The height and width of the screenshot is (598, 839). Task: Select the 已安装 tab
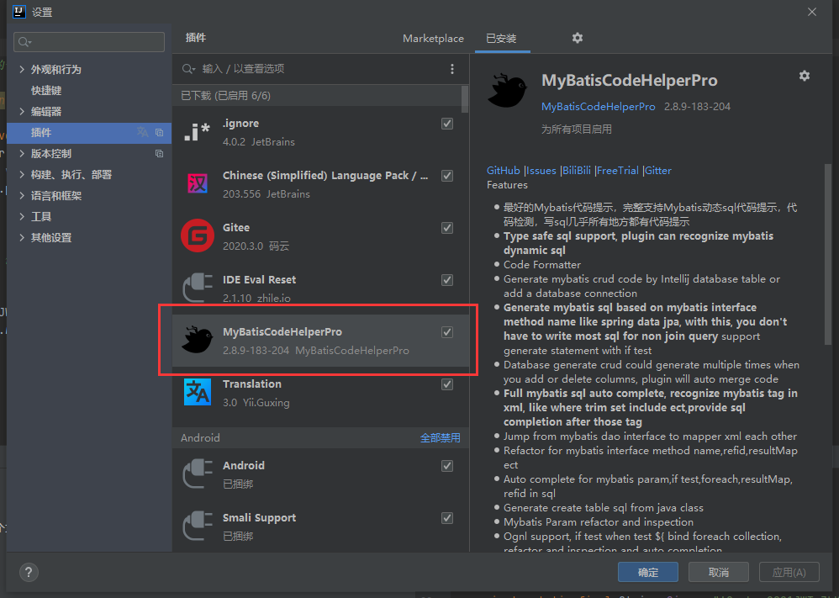click(501, 39)
